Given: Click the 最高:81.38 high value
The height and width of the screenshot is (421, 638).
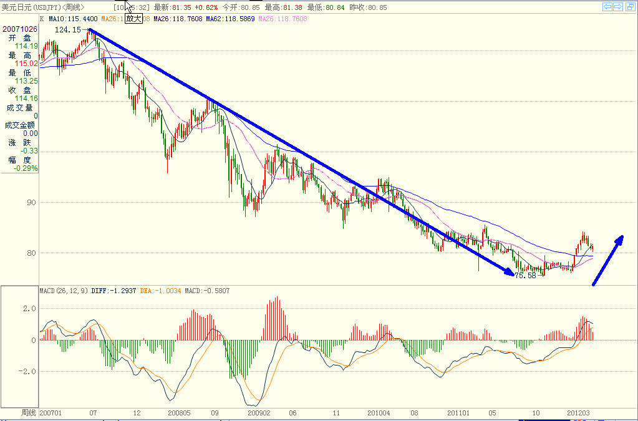Looking at the screenshot, I should pos(283,7).
